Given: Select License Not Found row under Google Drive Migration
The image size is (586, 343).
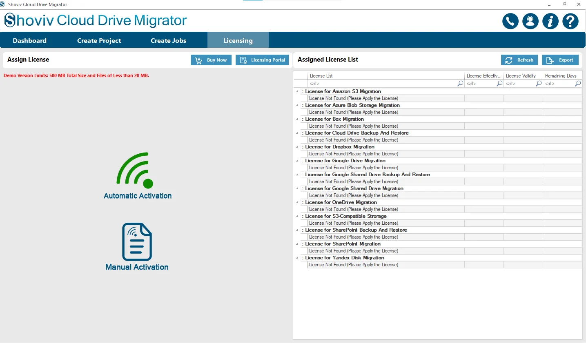Looking at the screenshot, I should coord(444,168).
